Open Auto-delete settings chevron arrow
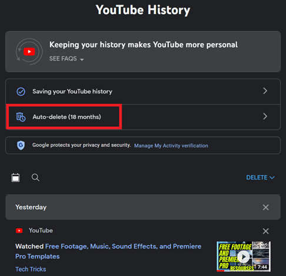The image size is (286, 276). coord(265,116)
